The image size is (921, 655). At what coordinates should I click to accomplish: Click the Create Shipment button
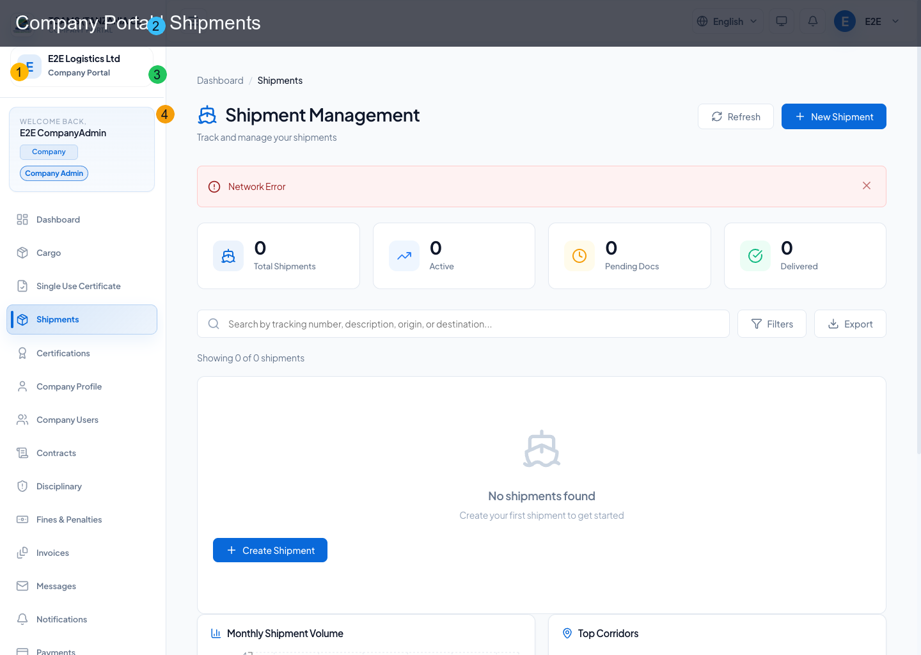(x=270, y=550)
